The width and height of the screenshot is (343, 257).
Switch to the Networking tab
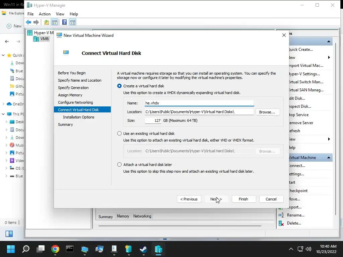(x=142, y=216)
